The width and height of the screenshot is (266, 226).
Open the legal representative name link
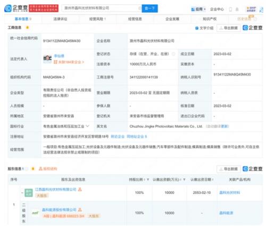[x=59, y=56]
